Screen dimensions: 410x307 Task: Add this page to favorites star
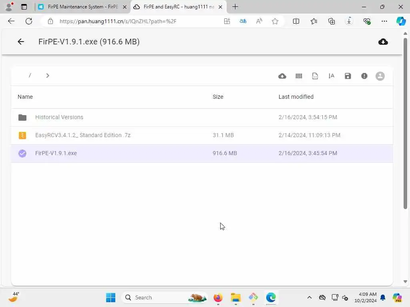[275, 21]
